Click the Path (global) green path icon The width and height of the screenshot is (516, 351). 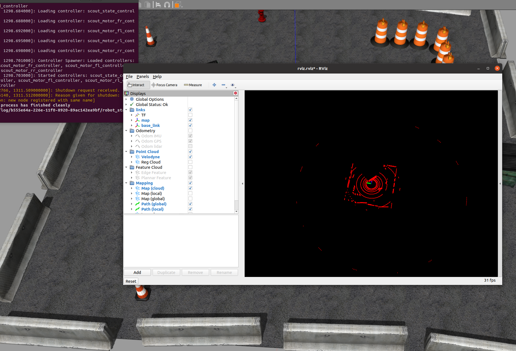coord(137,204)
